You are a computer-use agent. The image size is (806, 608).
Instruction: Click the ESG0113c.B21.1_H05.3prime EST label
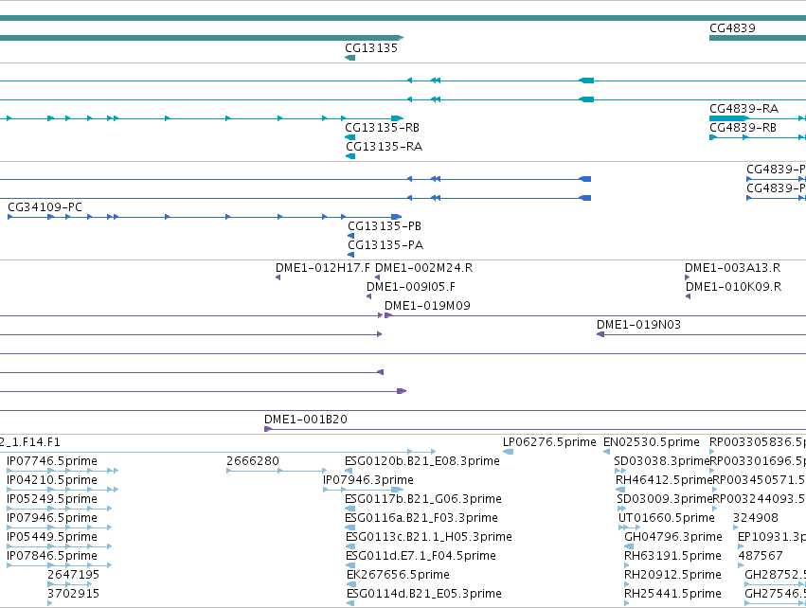[x=429, y=537]
